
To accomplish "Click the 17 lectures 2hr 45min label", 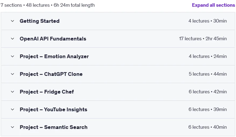I will 203,39.
